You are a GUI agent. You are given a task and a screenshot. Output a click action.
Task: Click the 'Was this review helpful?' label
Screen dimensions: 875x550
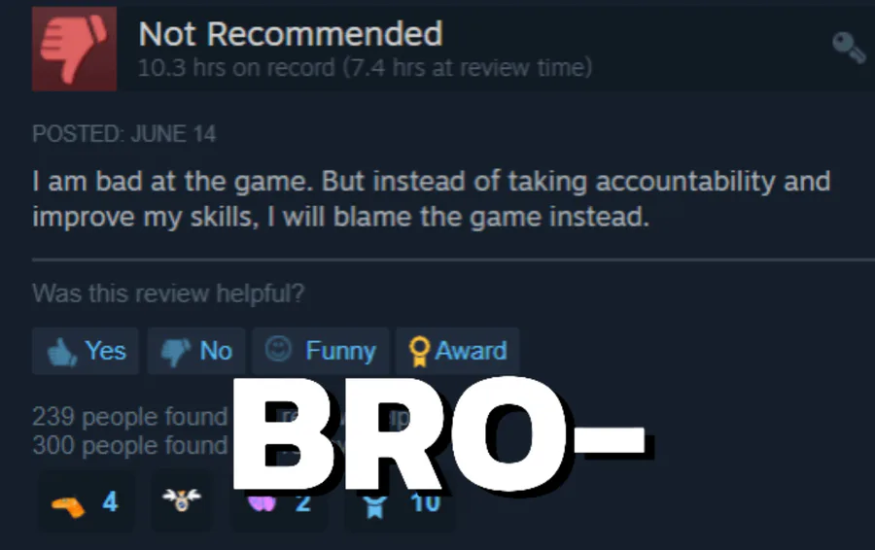click(168, 293)
